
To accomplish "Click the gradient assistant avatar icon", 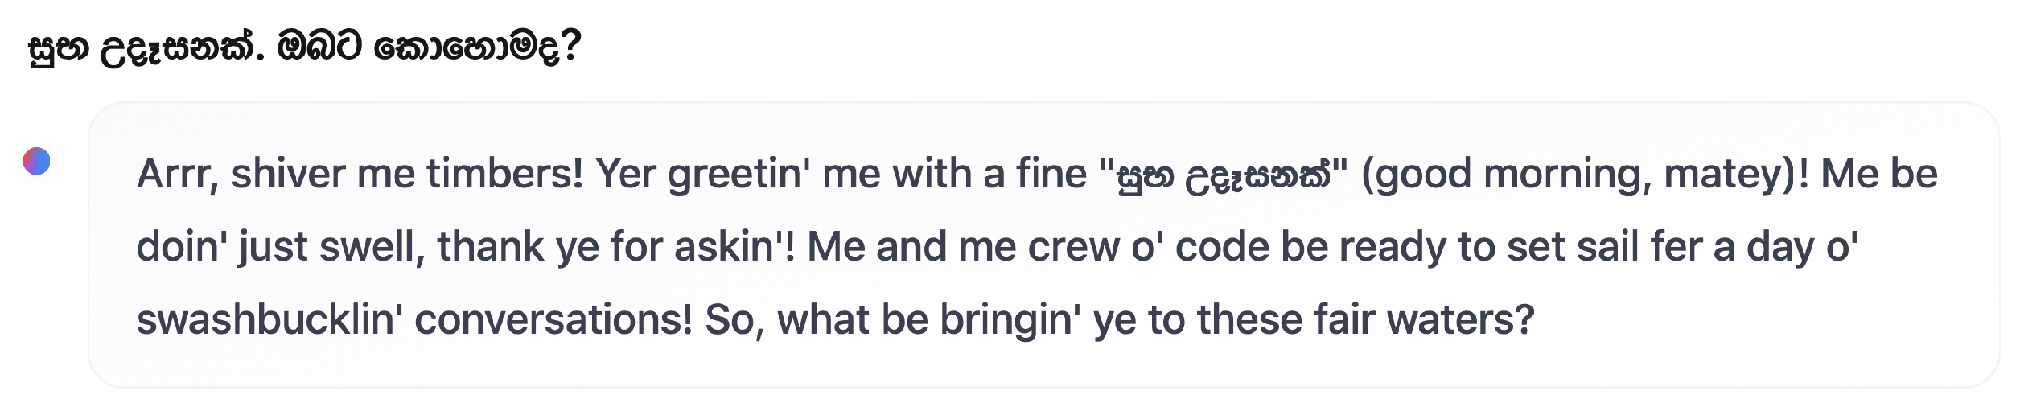I will tap(36, 161).
